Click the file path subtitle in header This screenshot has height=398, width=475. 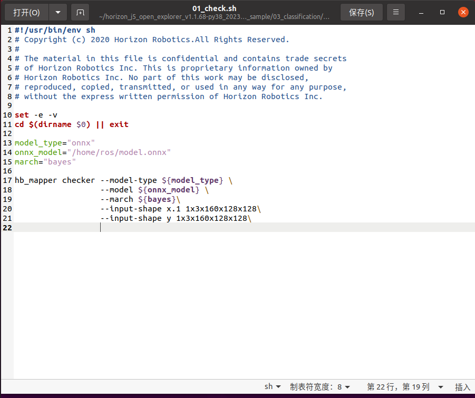(x=214, y=17)
